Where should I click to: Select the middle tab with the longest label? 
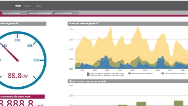pos(40,13)
